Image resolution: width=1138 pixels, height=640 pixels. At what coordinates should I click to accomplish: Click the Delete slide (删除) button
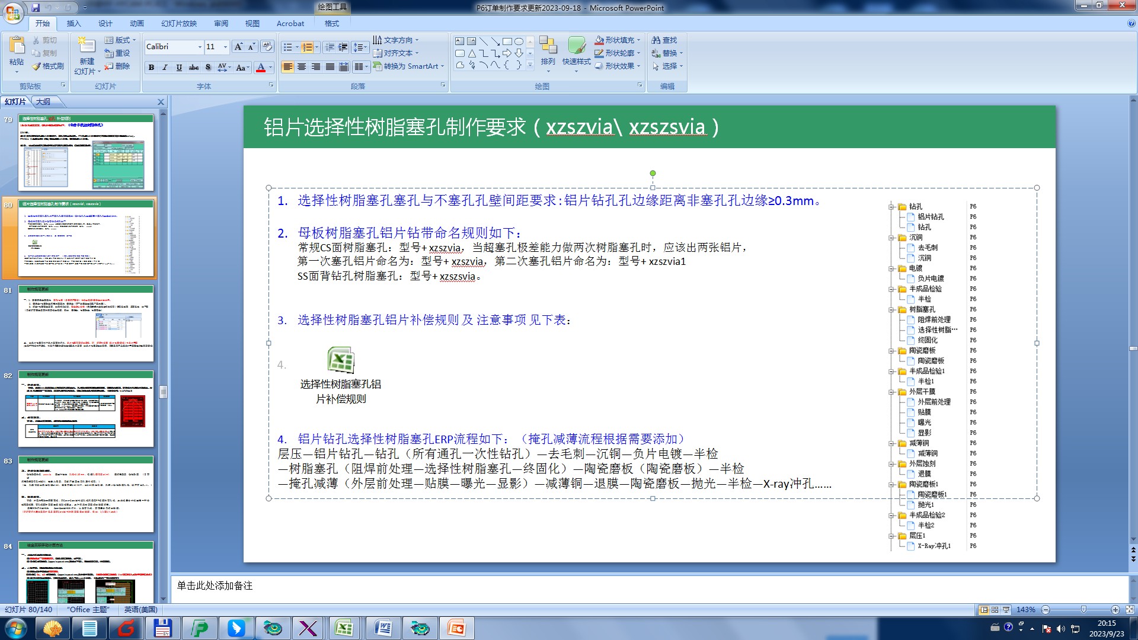tap(117, 66)
